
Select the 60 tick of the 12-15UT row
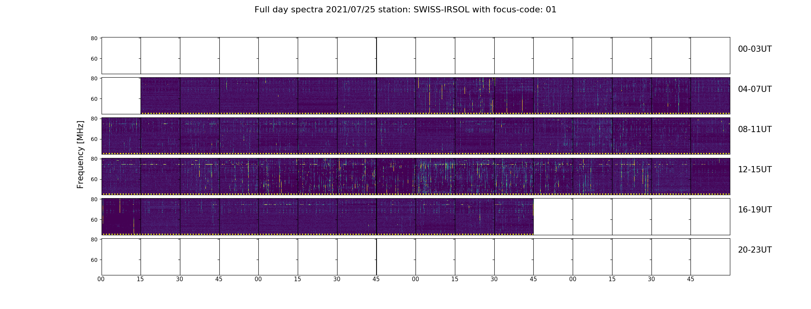(x=94, y=179)
